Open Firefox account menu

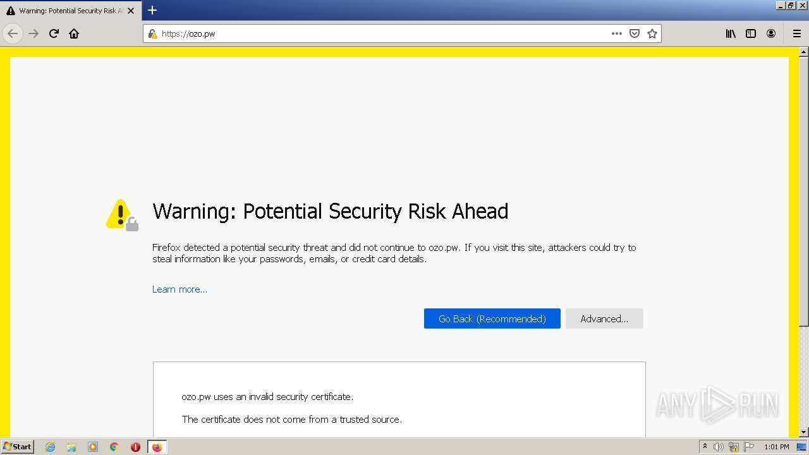click(771, 33)
